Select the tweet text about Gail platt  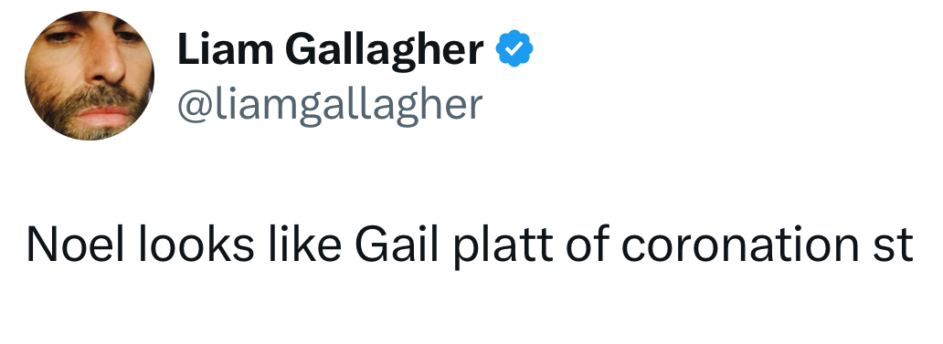[471, 245]
